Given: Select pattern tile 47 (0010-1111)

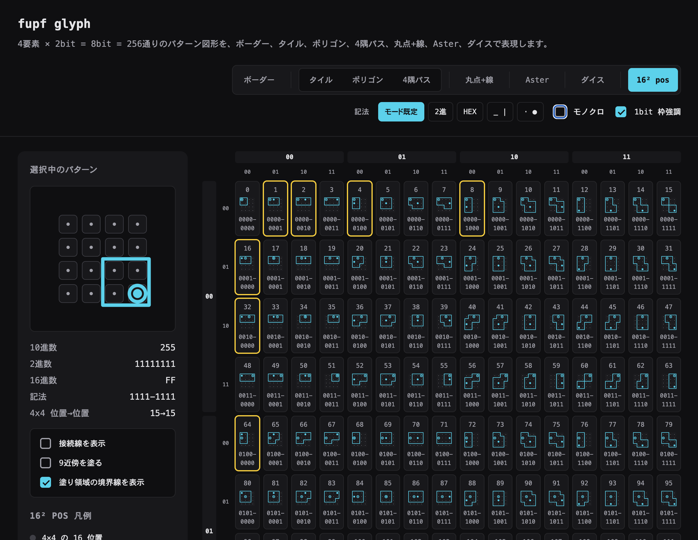Looking at the screenshot, I should point(668,326).
